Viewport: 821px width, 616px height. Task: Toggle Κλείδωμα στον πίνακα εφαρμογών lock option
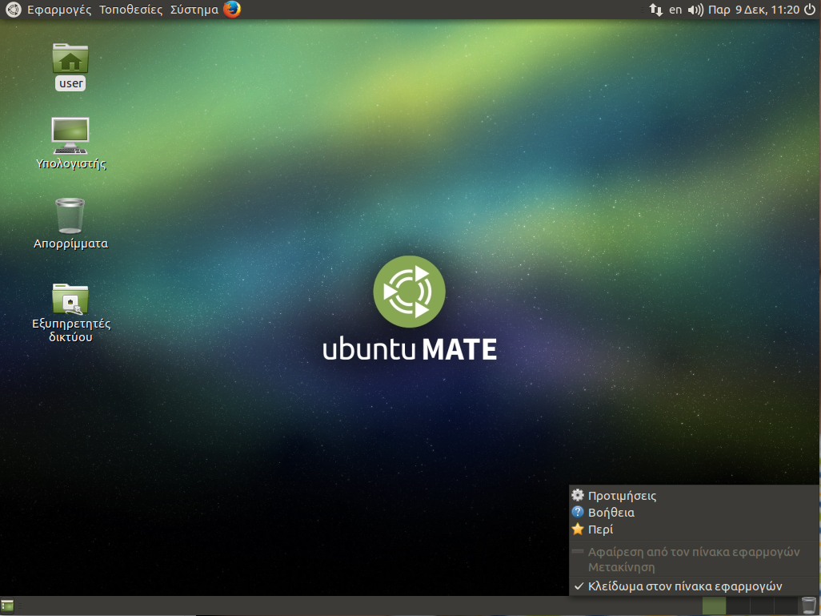click(x=684, y=586)
